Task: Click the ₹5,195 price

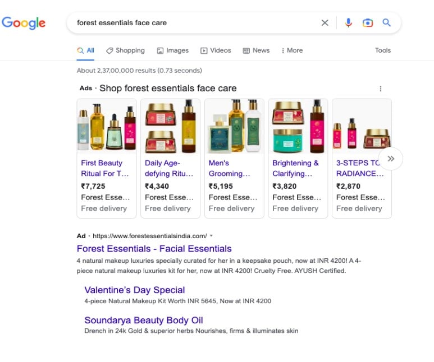Action: point(221,186)
